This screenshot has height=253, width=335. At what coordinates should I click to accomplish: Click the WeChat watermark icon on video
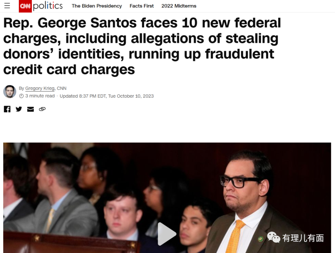click(x=274, y=237)
